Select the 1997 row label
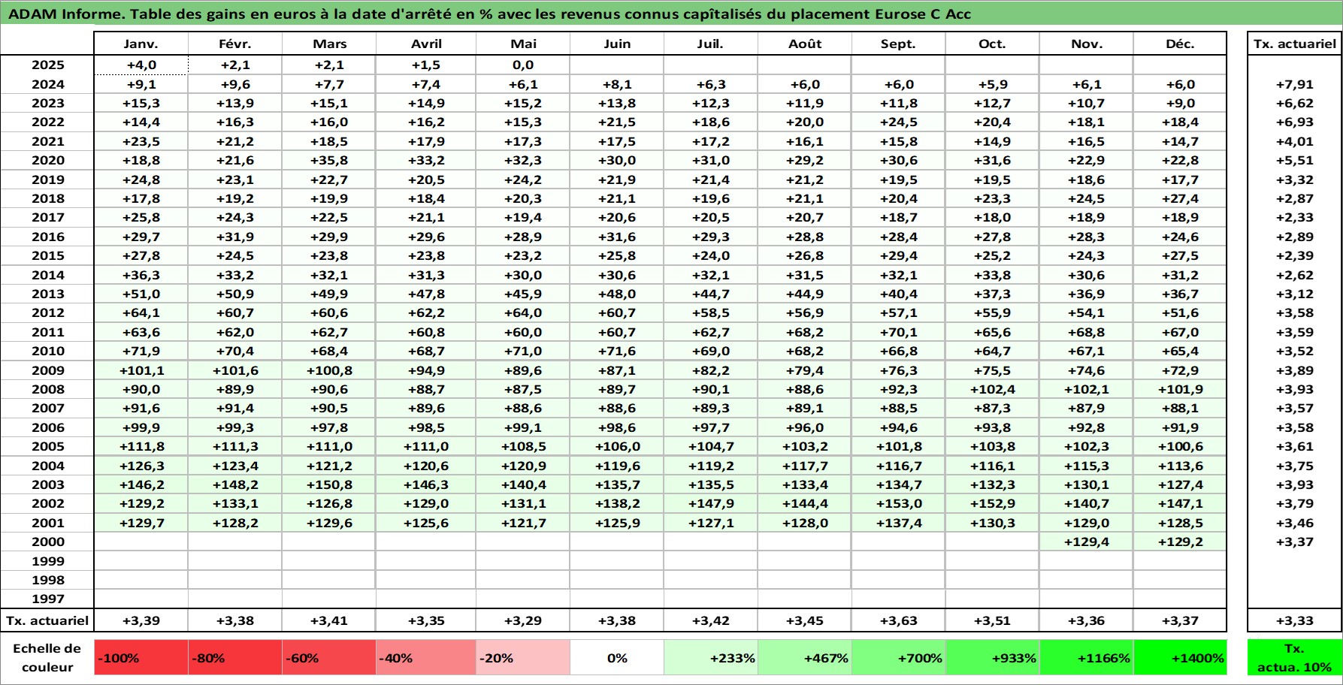Screen dimensions: 1343x685 [47, 599]
